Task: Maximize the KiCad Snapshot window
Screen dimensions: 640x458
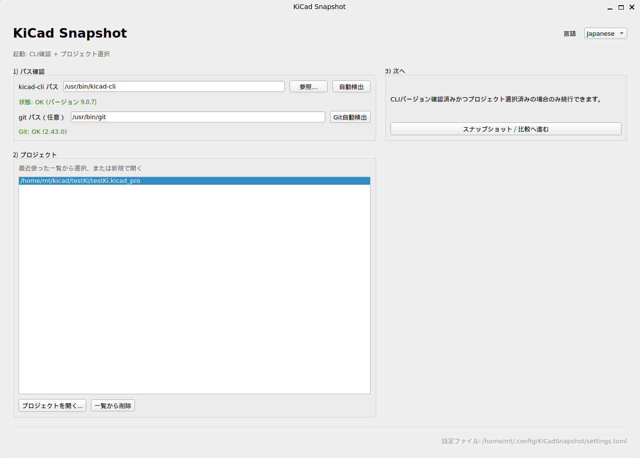Action: 621,7
